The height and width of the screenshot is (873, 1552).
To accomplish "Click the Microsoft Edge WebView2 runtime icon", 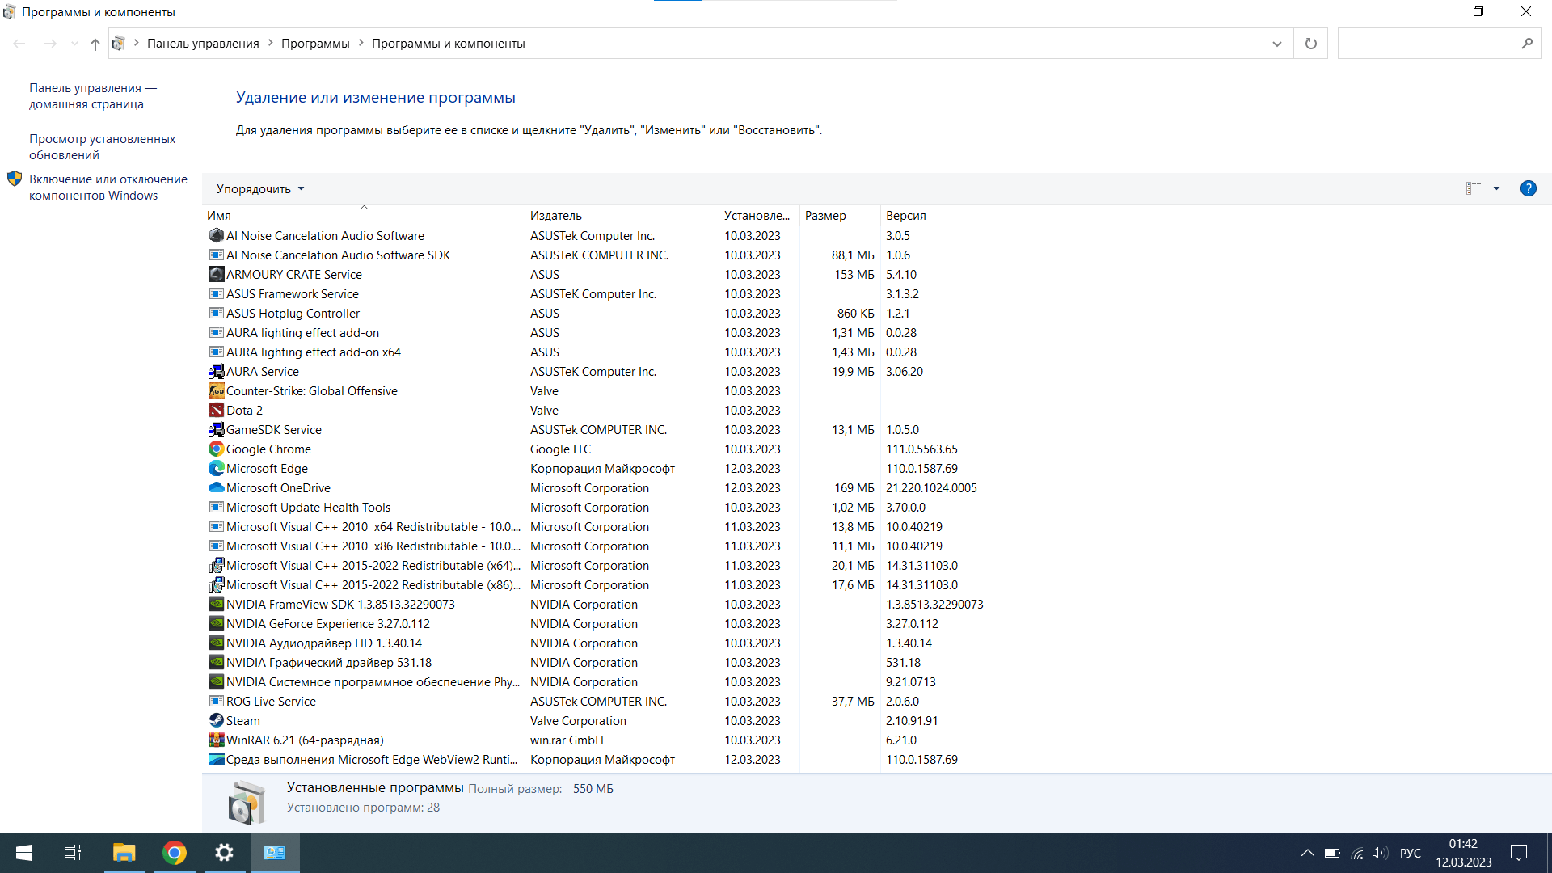I will coord(216,760).
